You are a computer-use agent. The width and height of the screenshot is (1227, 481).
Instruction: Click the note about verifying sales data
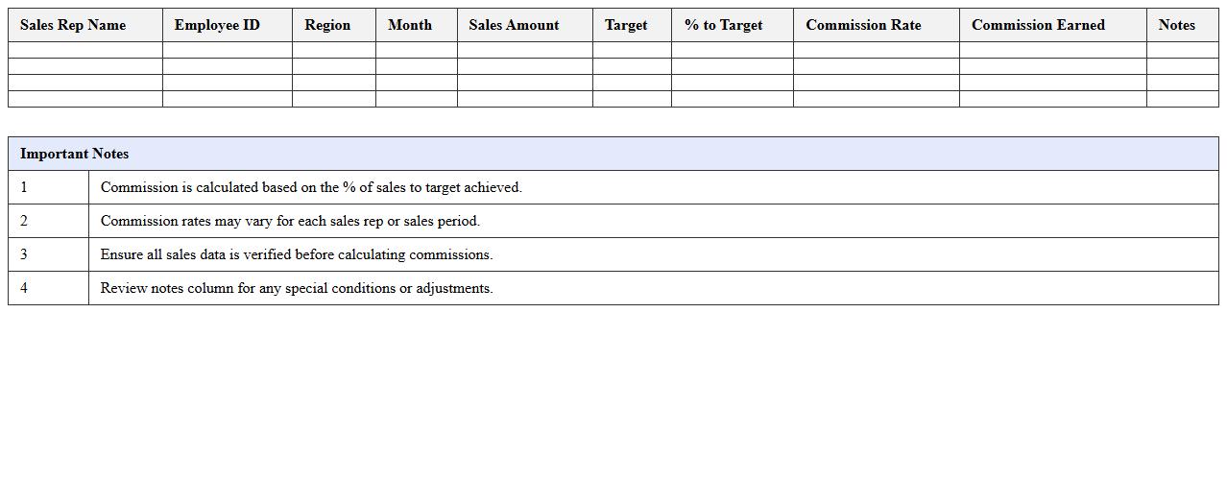297,254
